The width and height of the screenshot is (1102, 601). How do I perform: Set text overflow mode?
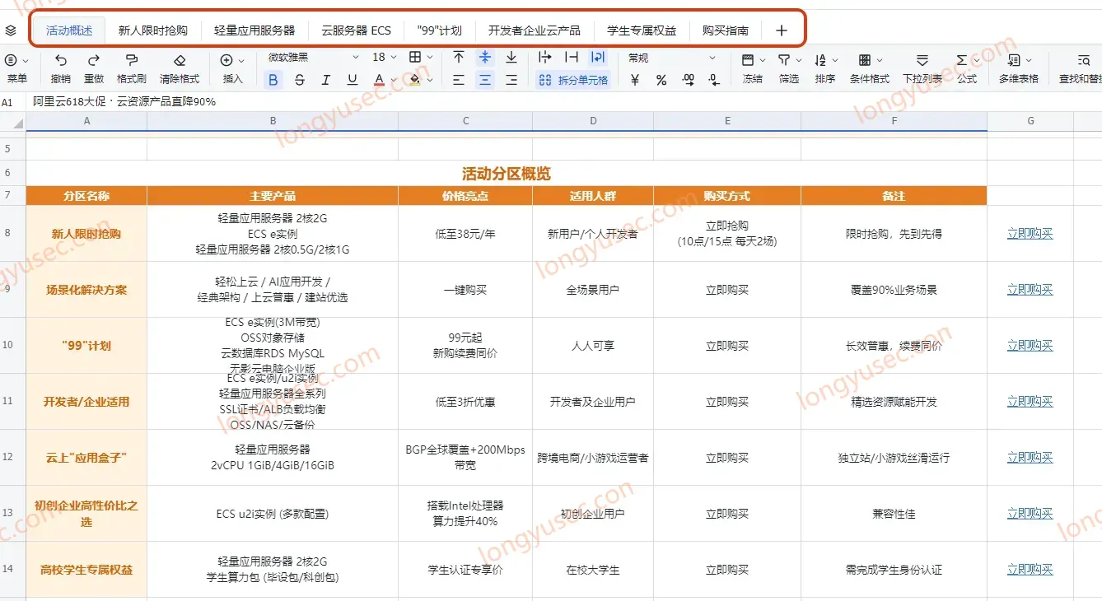pyautogui.click(x=545, y=58)
